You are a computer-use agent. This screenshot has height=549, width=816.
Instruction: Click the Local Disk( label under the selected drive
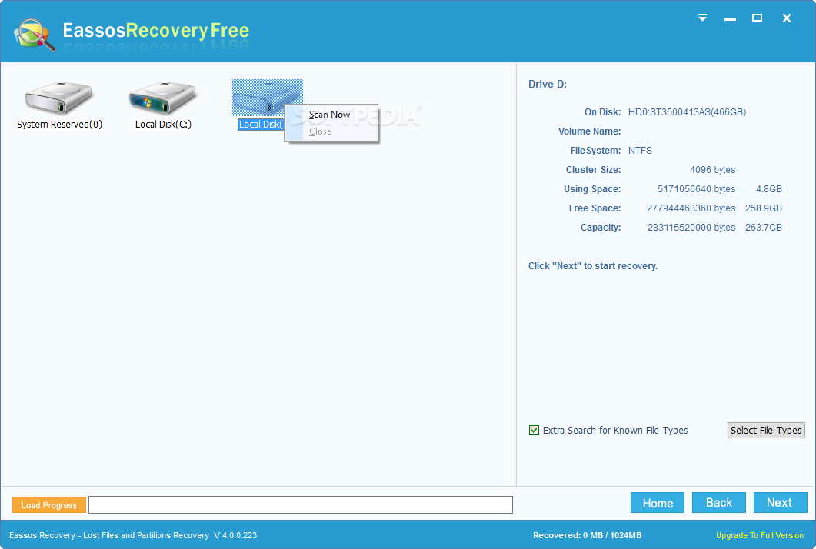coord(261,125)
